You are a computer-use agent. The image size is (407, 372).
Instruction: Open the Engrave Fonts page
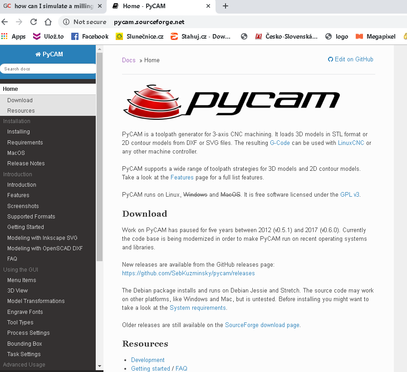tap(25, 312)
